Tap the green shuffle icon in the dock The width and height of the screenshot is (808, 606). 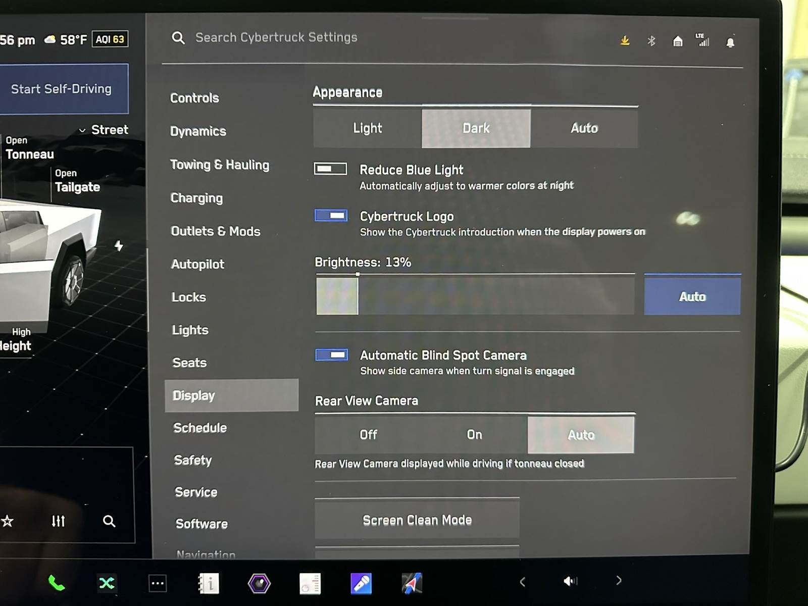coord(107,583)
